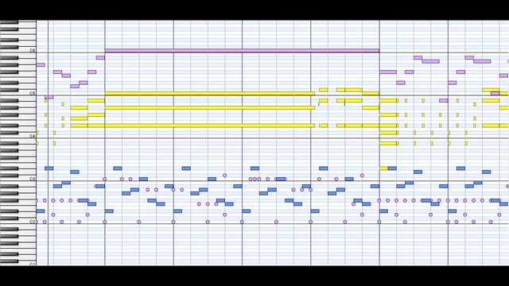
Task: Select the lowest of three long yellow notes
Action: pos(210,126)
